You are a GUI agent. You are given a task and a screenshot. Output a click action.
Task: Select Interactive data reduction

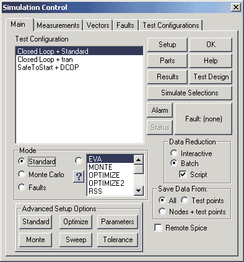point(174,153)
